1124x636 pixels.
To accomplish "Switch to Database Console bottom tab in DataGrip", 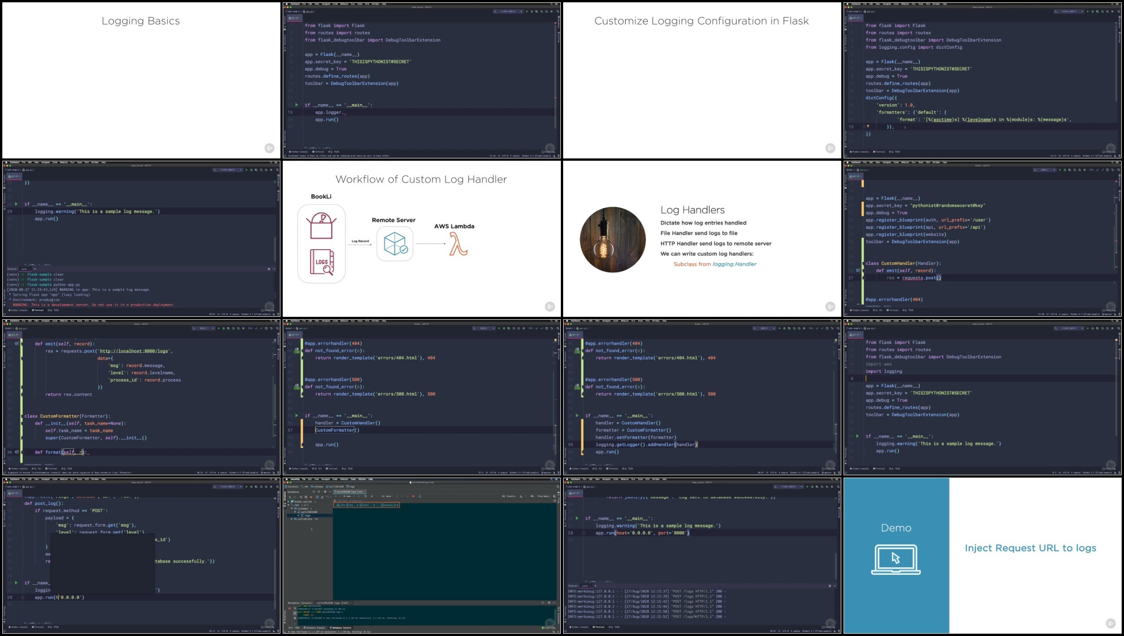I will (x=340, y=628).
